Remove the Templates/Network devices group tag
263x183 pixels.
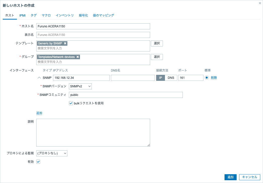78,57
